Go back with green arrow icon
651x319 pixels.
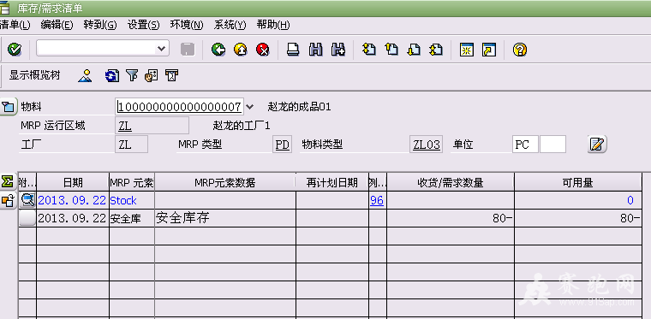pos(218,50)
